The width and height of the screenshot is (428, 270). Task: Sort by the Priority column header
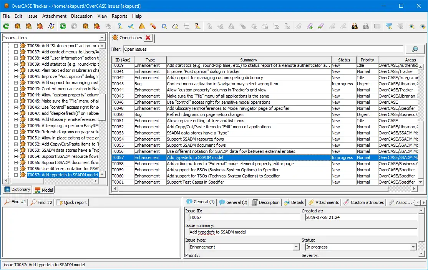coord(367,60)
